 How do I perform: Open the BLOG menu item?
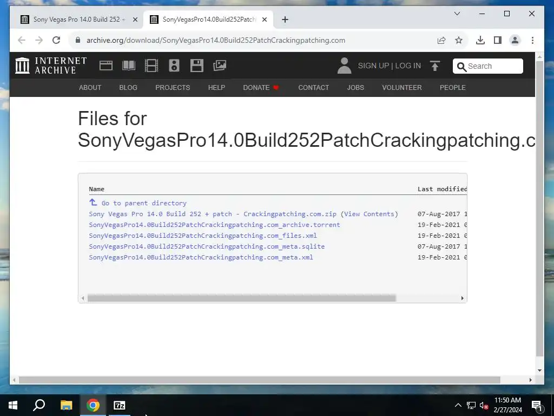[128, 88]
